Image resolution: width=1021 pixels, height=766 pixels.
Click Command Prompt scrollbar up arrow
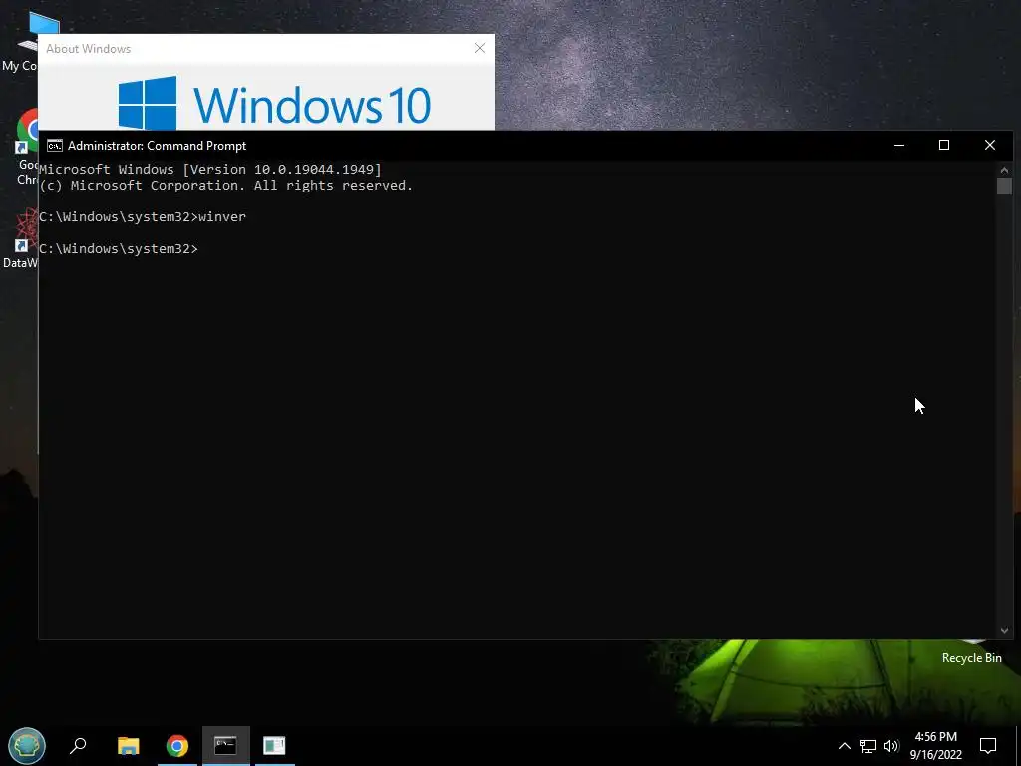point(1004,170)
